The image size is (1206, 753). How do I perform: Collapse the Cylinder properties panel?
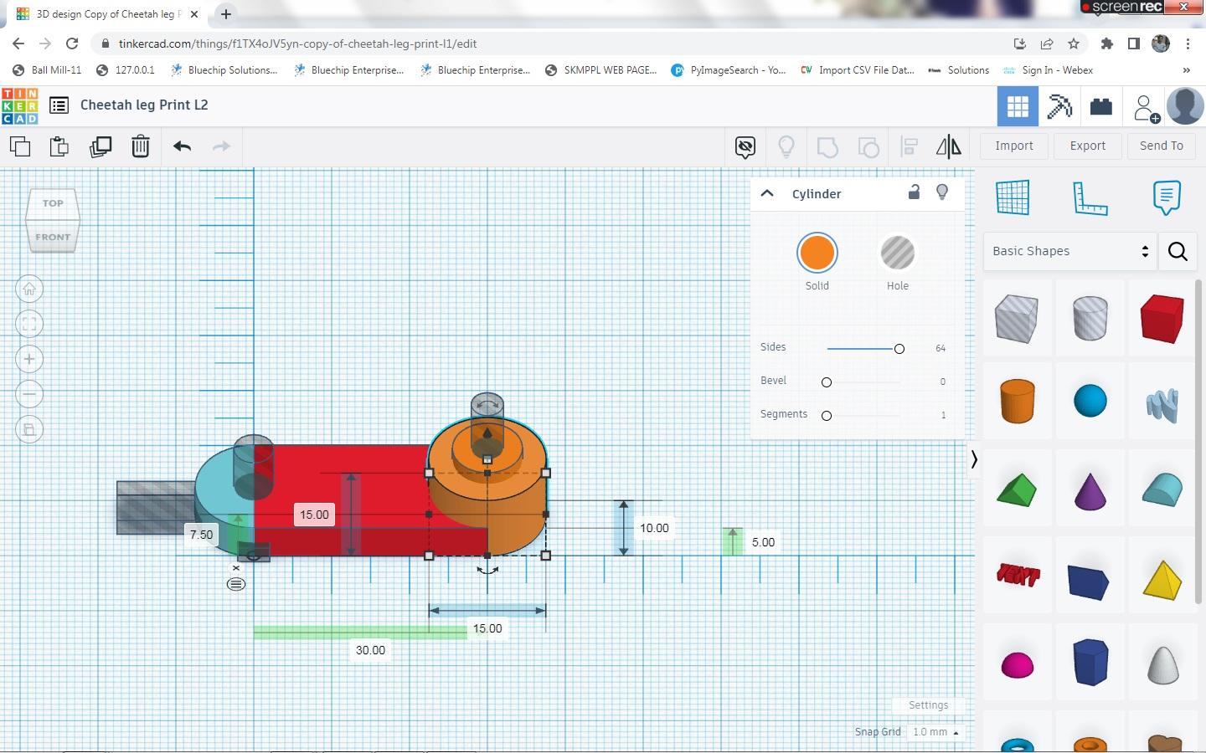(766, 193)
